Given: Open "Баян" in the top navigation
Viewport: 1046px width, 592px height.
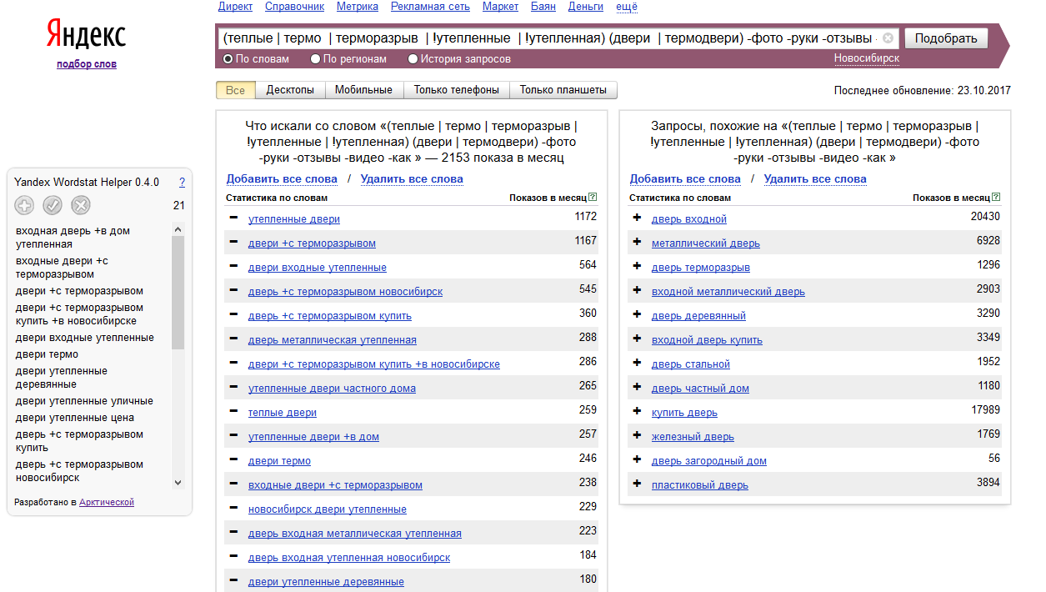Looking at the screenshot, I should point(543,7).
